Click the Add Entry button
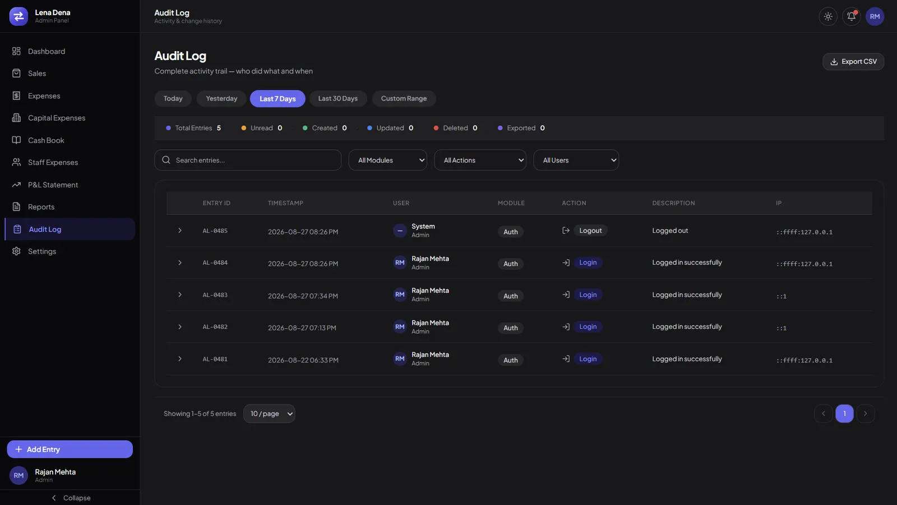The width and height of the screenshot is (897, 505). click(70, 449)
